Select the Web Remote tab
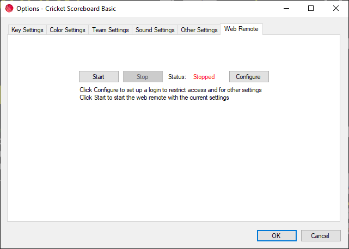 pos(241,29)
